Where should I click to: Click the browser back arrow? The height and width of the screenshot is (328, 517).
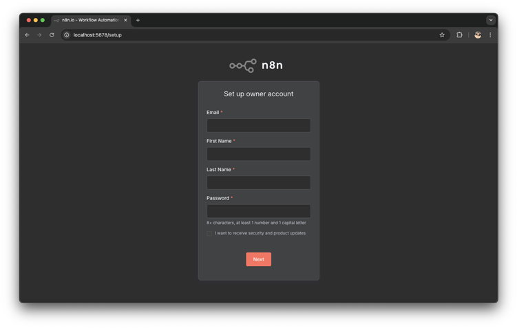(x=28, y=35)
